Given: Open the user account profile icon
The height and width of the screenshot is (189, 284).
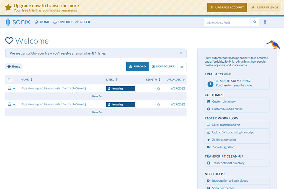Looking at the screenshot, I should (x=265, y=22).
